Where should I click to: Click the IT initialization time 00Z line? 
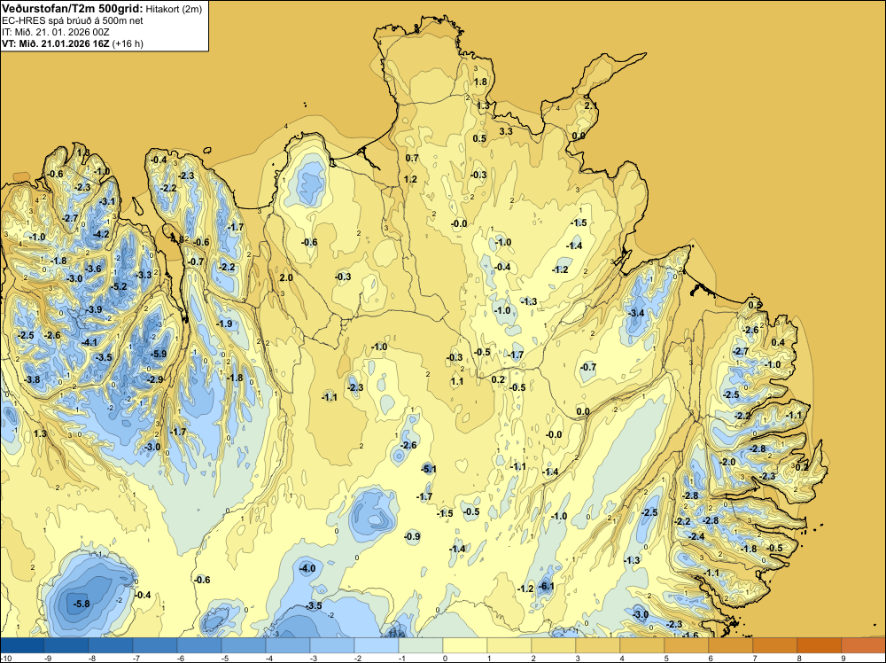click(x=55, y=32)
